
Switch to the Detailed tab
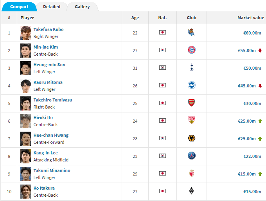point(52,7)
